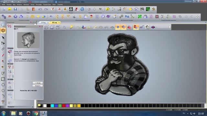
Task: Open File Explorer from the taskbar
Action: pos(13,113)
